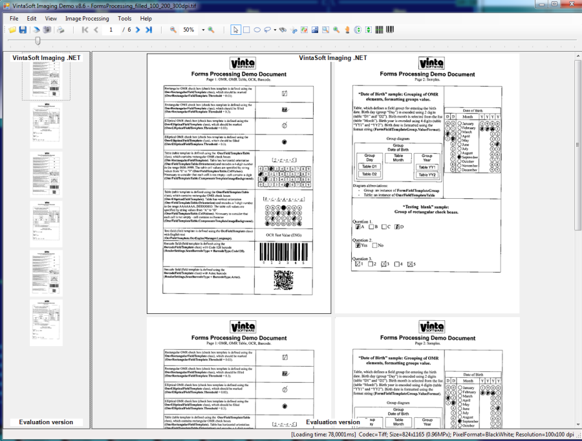The width and height of the screenshot is (582, 441).
Task: Select the fifth page thumbnail
Action: pos(46,273)
